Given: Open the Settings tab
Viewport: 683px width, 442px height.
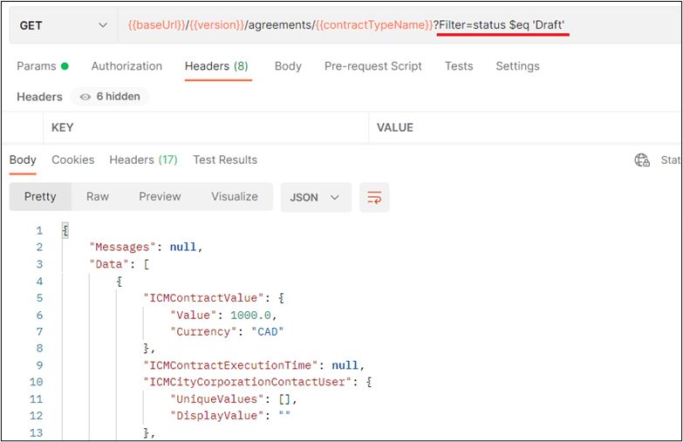Looking at the screenshot, I should pyautogui.click(x=517, y=66).
